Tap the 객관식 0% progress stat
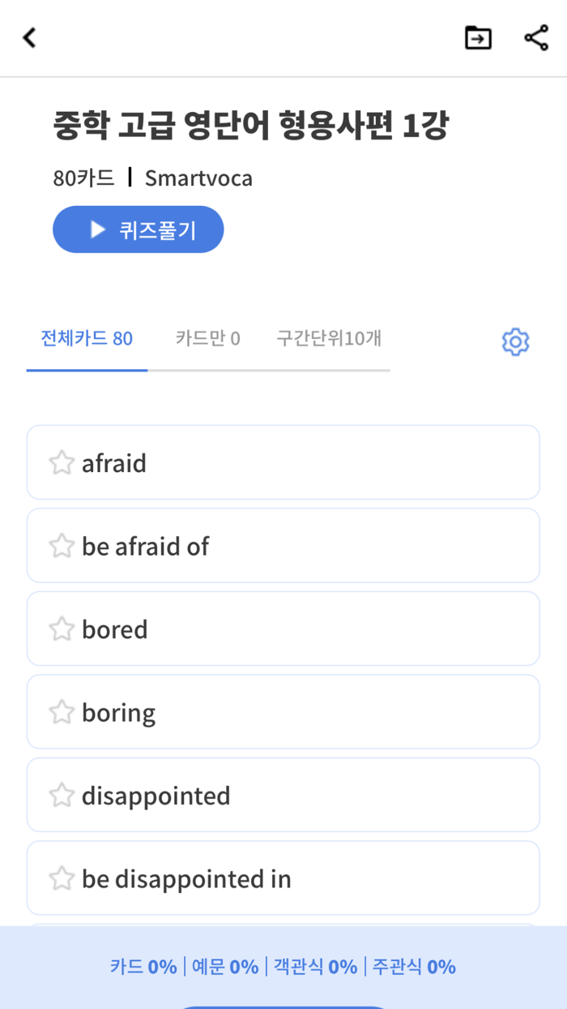 point(316,966)
